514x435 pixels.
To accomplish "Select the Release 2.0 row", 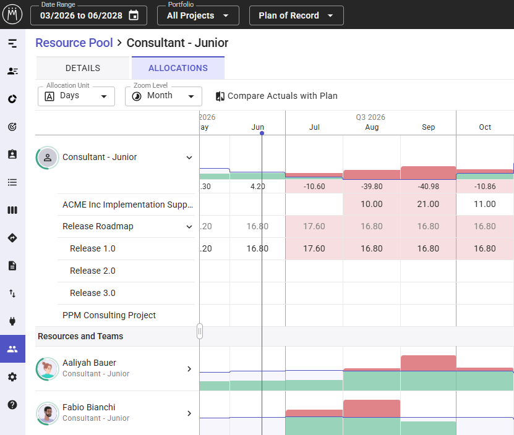I will (x=126, y=271).
